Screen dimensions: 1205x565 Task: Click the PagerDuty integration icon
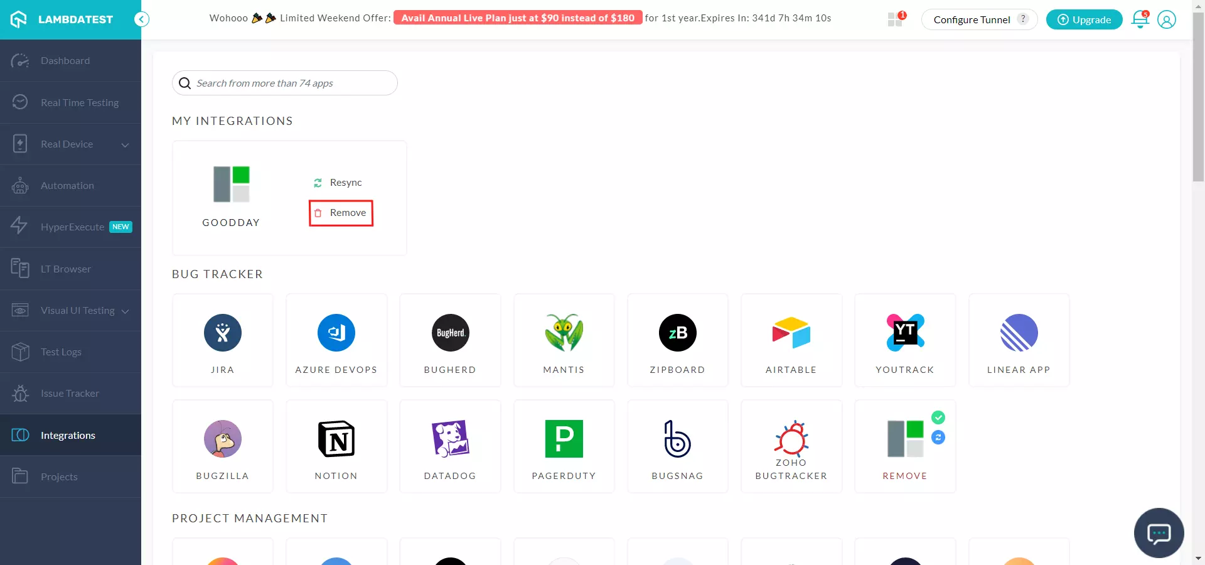coord(564,439)
